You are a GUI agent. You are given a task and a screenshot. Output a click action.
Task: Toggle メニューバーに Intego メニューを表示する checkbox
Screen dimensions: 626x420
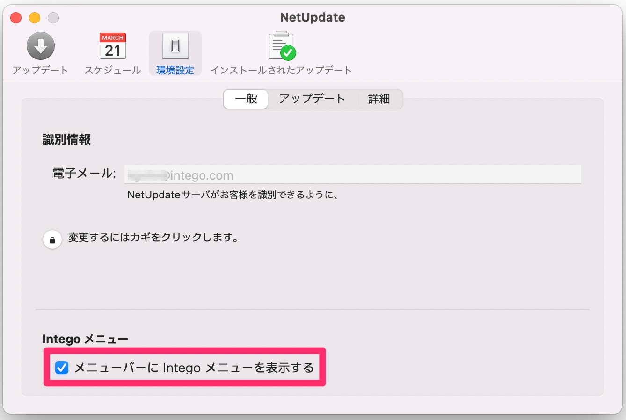click(x=62, y=368)
